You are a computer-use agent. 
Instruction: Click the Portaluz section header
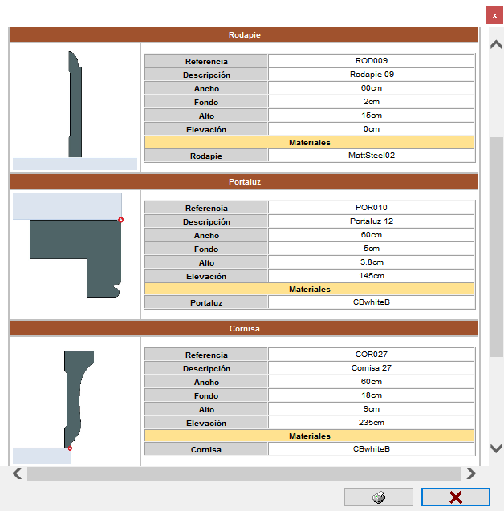(x=244, y=181)
